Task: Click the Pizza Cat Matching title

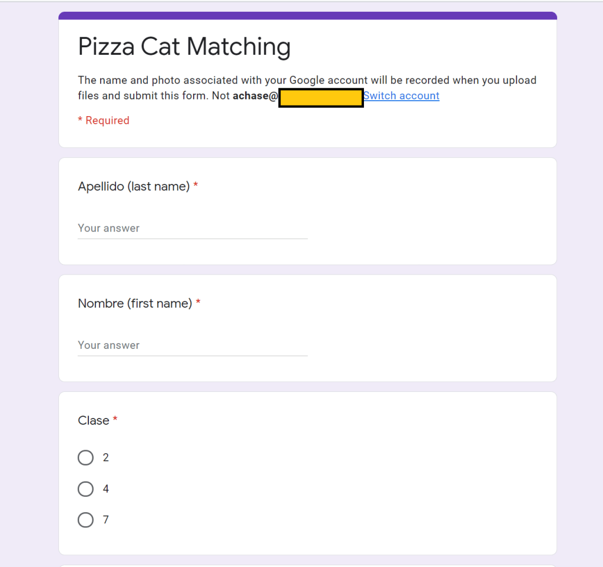Action: pyautogui.click(x=184, y=47)
